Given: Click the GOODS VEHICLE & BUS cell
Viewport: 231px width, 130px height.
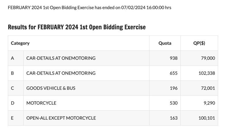Looking at the screenshot, I should click(x=51, y=88).
